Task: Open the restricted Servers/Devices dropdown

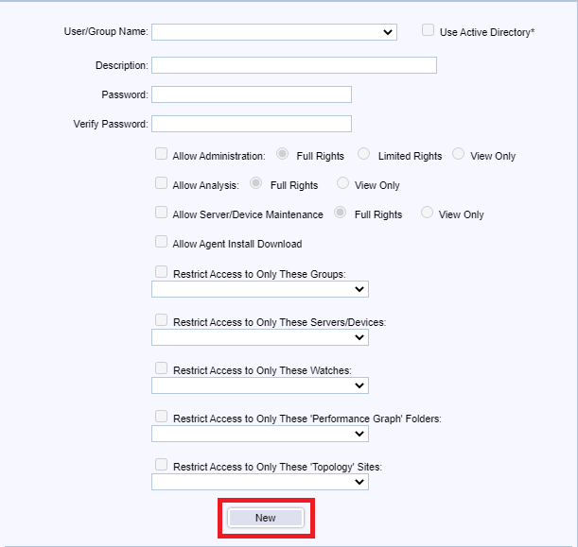Action: point(259,337)
